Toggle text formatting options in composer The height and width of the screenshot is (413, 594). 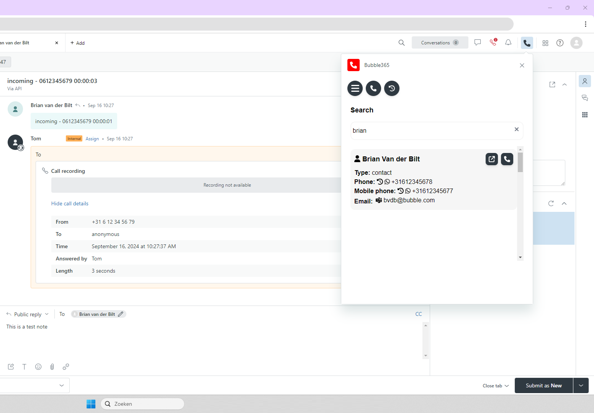coord(25,367)
